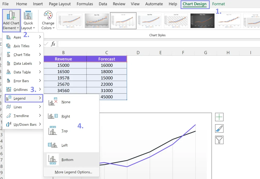This screenshot has width=260, height=179.
Task: Click the Chart Elements plus icon beside chart
Action: click(219, 117)
